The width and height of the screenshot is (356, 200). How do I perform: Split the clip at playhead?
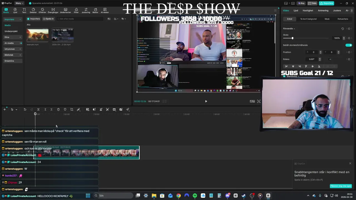(38, 109)
